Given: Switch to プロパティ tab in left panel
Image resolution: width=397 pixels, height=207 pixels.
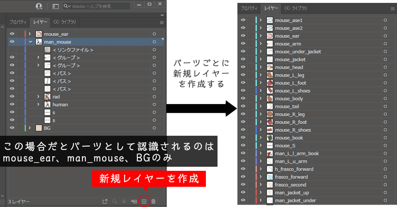Looking at the screenshot, I should click(18, 22).
